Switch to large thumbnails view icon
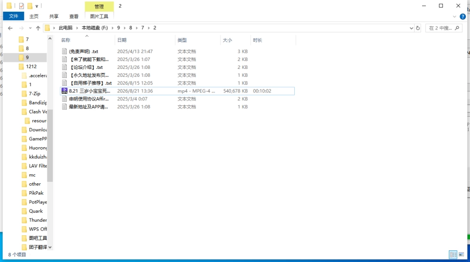Image resolution: width=470 pixels, height=262 pixels. click(x=462, y=255)
